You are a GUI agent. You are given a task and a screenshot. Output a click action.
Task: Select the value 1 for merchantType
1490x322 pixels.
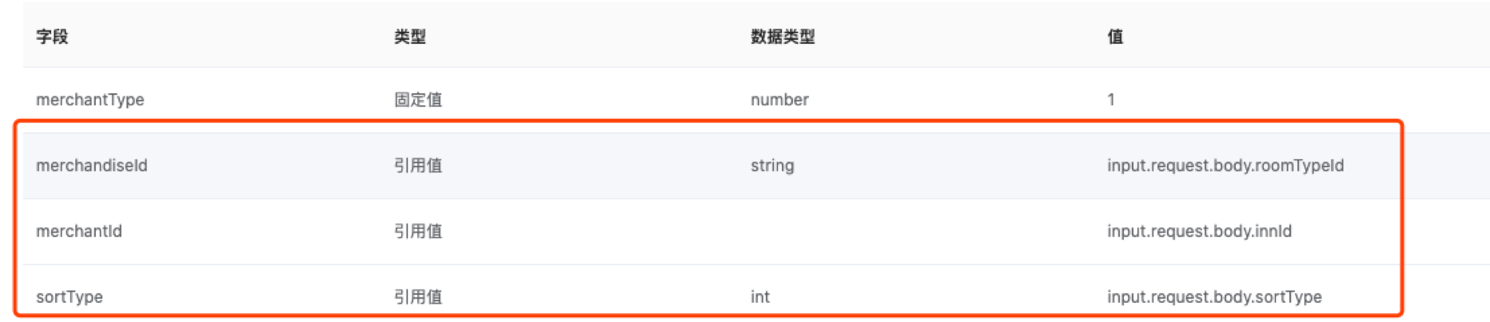point(1111,100)
